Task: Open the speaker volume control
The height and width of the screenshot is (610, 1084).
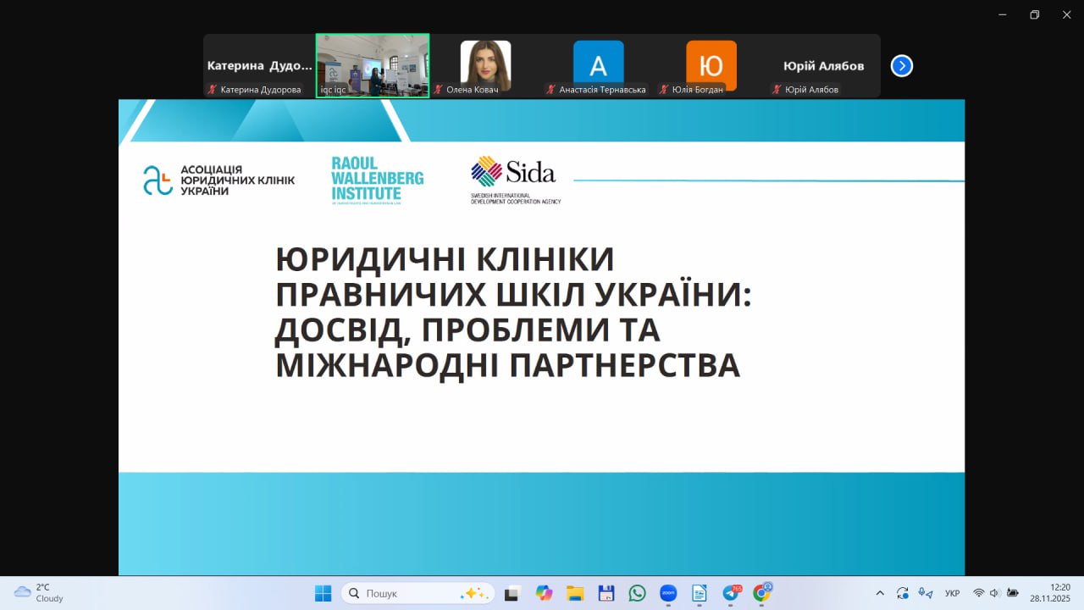Action: [x=994, y=593]
